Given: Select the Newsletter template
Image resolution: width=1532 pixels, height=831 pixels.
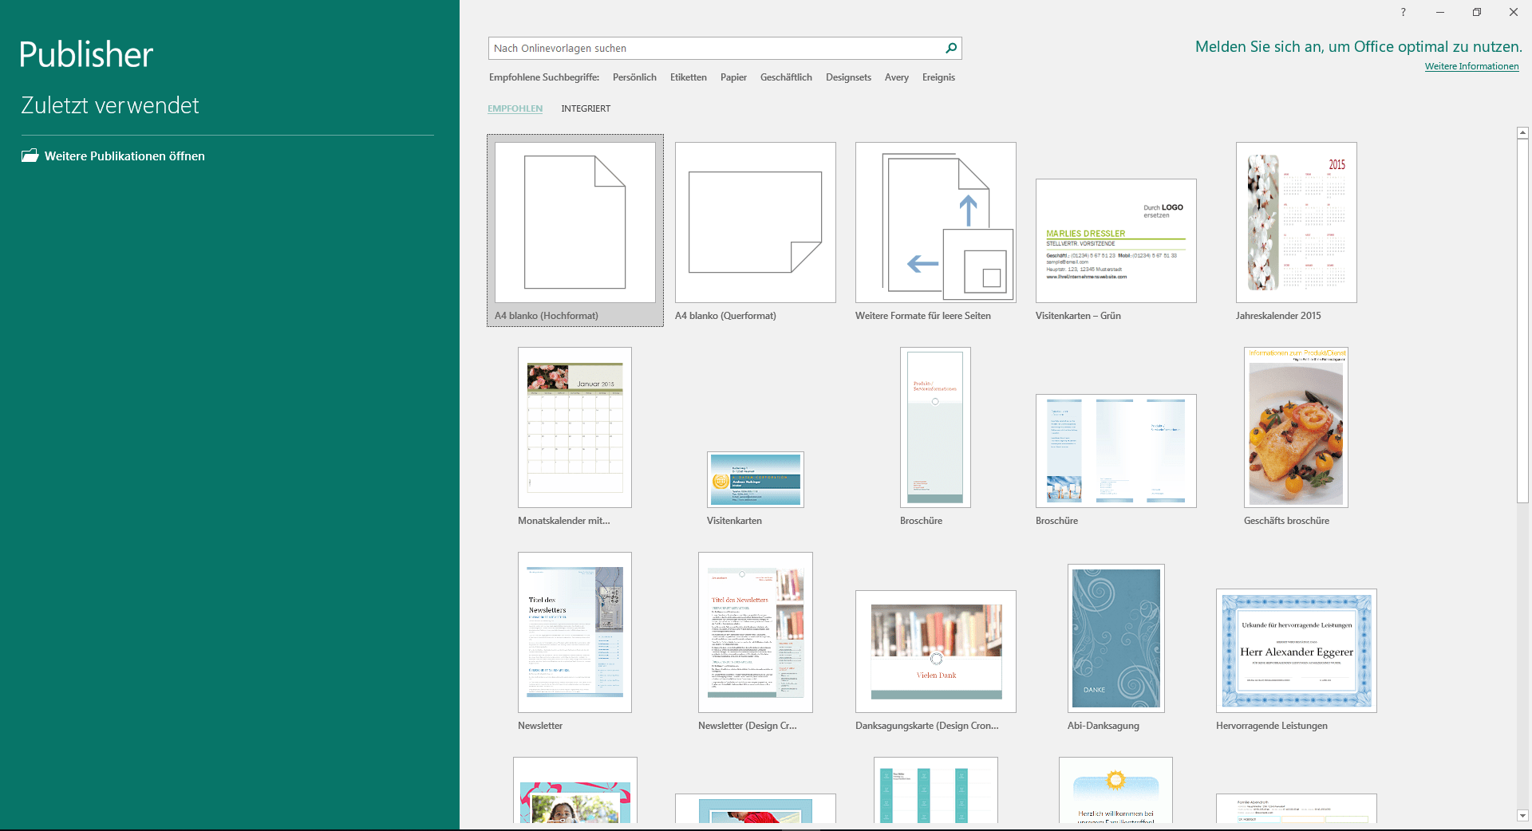Looking at the screenshot, I should pyautogui.click(x=574, y=632).
